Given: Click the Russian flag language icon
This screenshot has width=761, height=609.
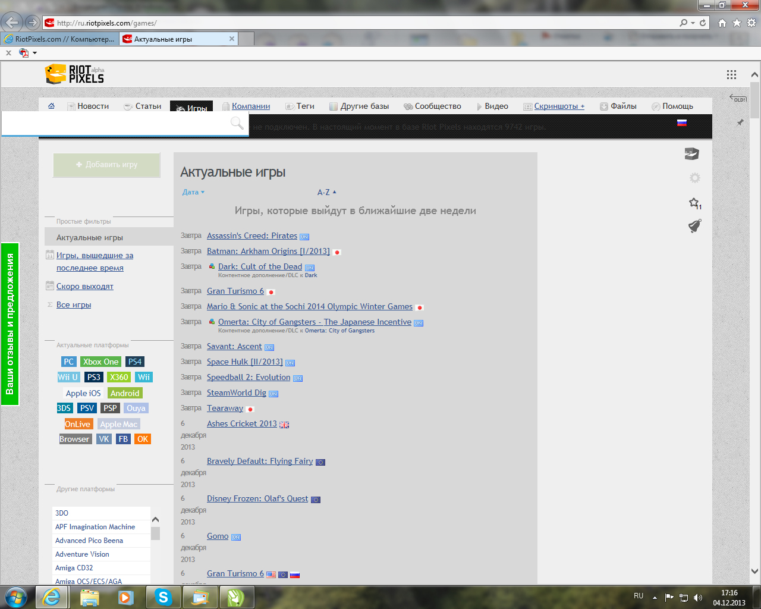Looking at the screenshot, I should [682, 123].
